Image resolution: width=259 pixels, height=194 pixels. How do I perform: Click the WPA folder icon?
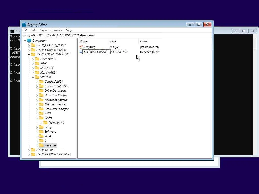click(41, 136)
